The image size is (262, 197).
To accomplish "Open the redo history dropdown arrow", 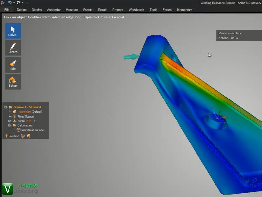I will tap(23, 3).
